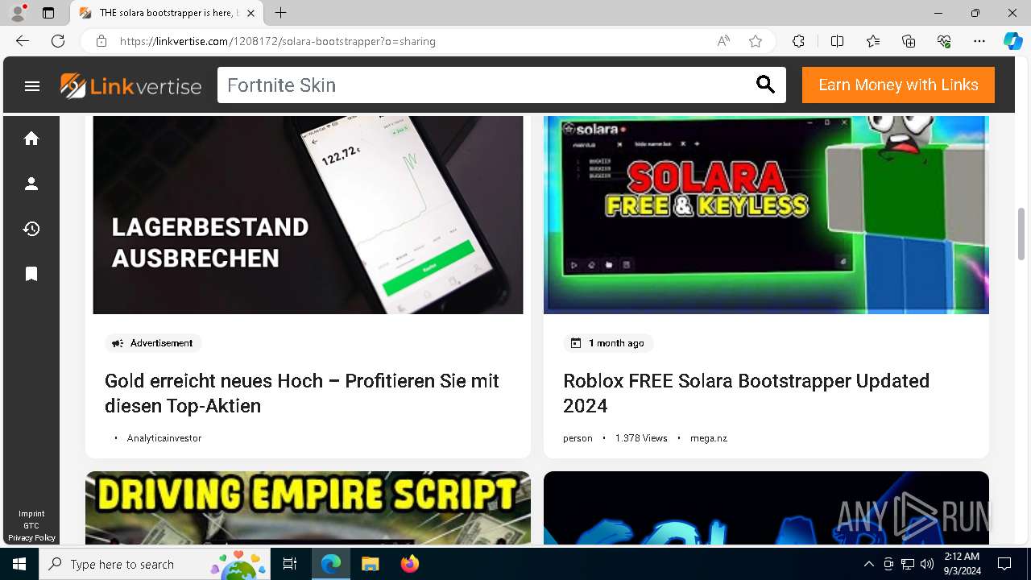Refresh the current page
The width and height of the screenshot is (1031, 580).
(58, 41)
